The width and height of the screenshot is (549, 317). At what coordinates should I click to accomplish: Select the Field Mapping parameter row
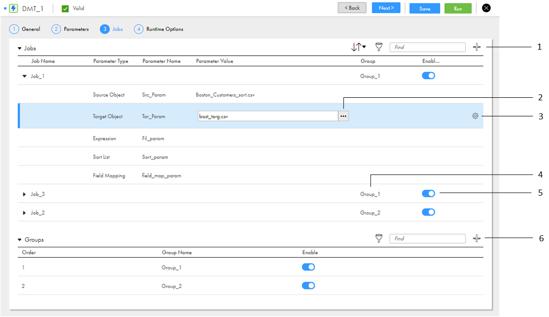coord(250,175)
